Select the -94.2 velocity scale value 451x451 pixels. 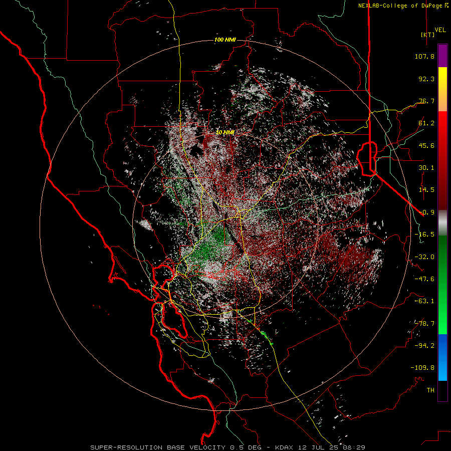click(x=424, y=346)
